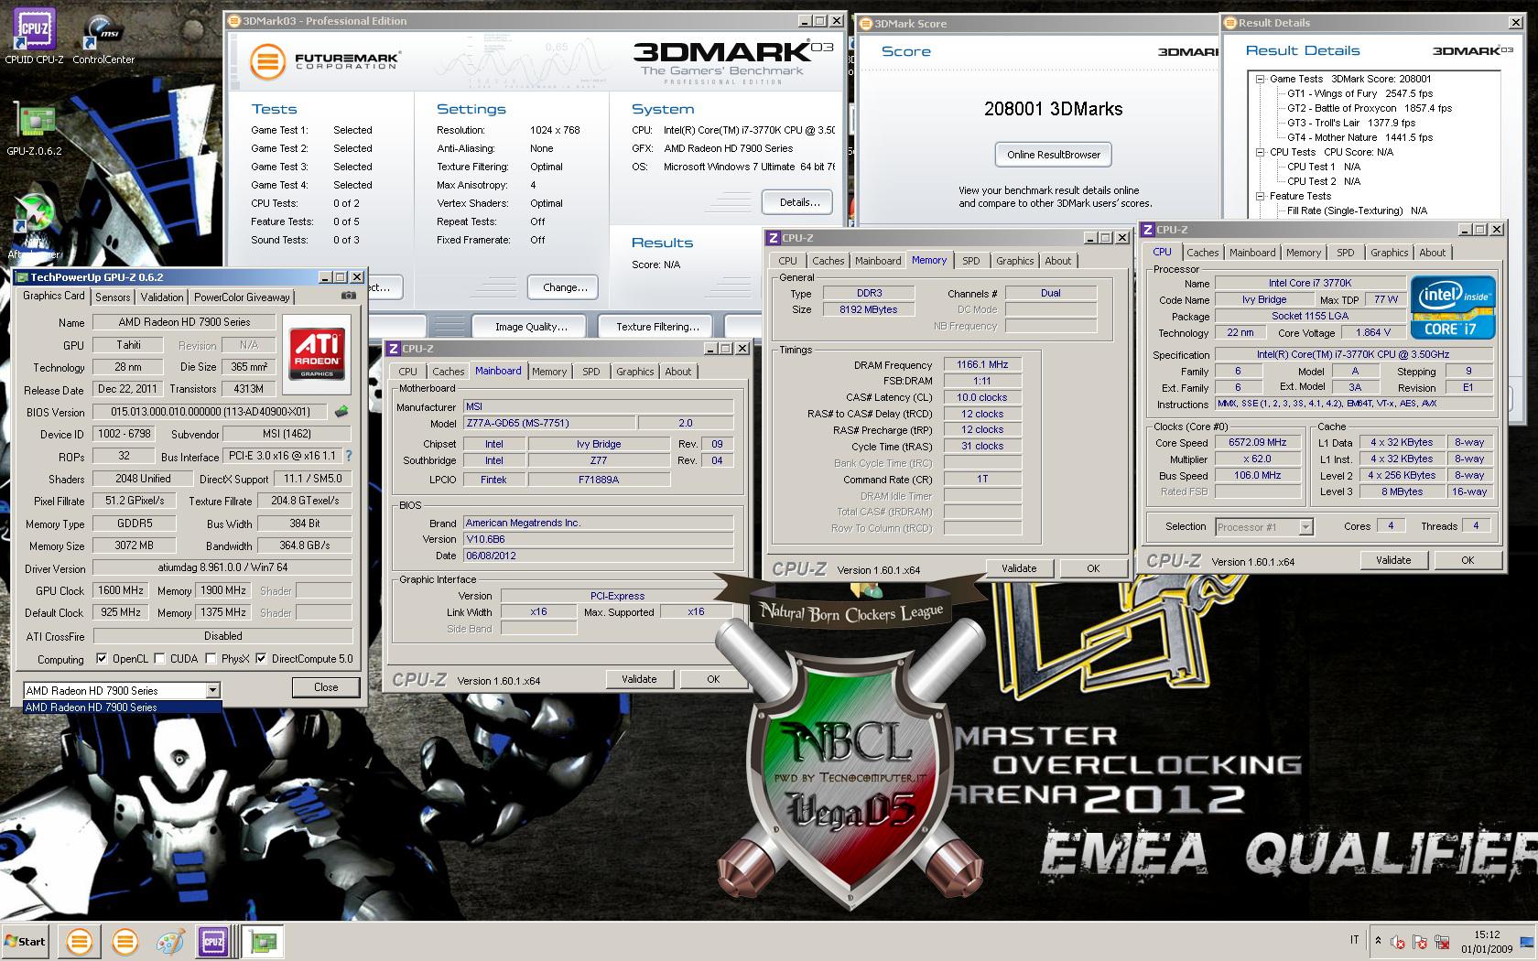1538x961 pixels.
Task: Click Online ResultBrowser button
Action: click(x=1054, y=155)
